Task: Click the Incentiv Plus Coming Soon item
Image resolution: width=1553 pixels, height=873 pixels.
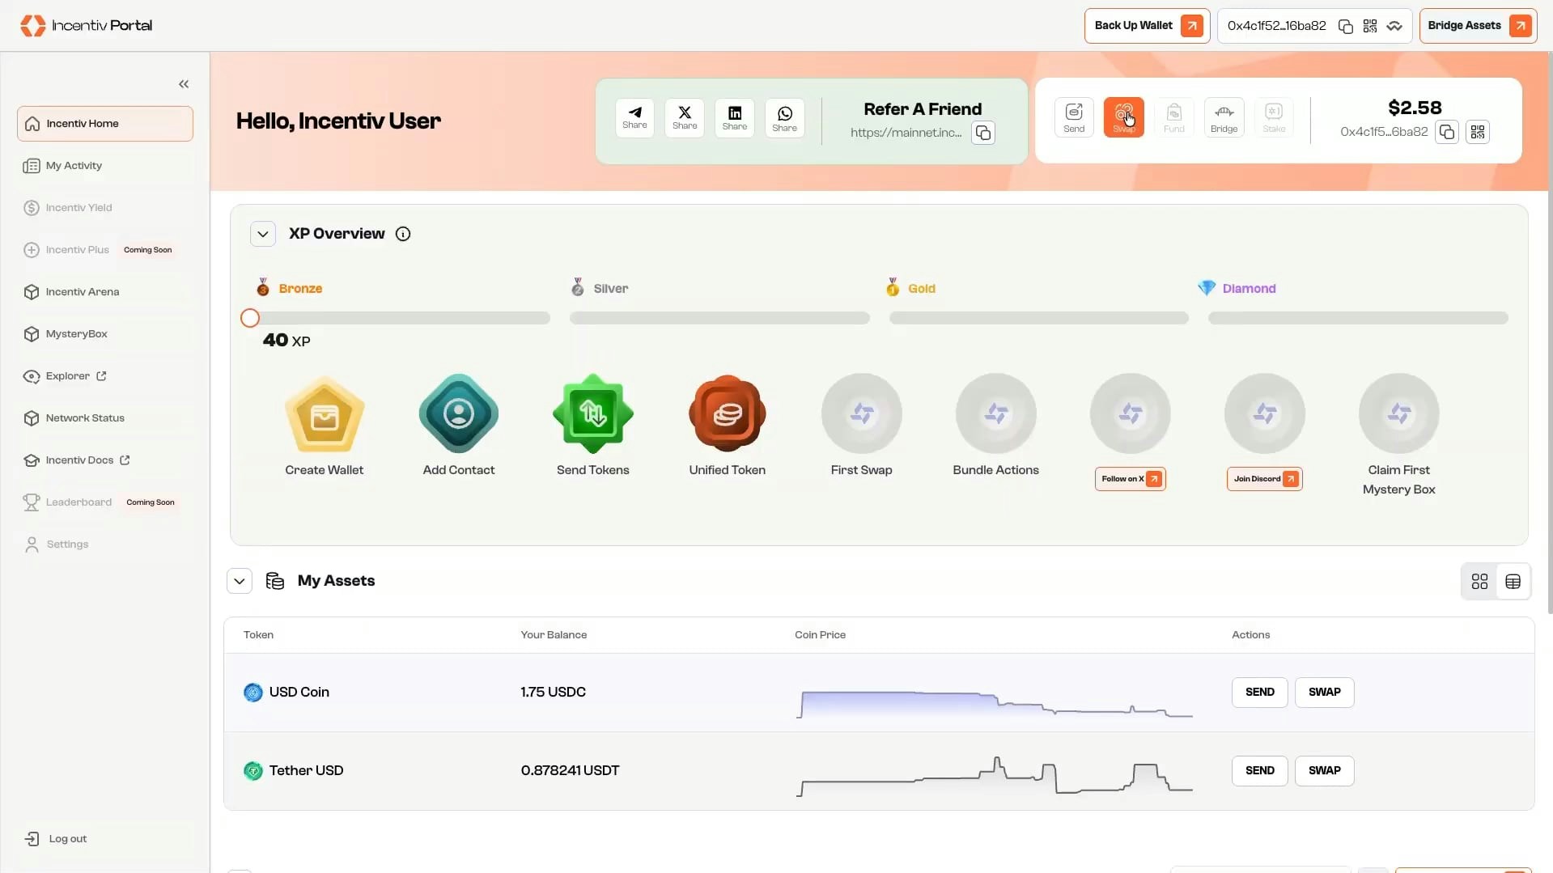Action: (x=105, y=250)
